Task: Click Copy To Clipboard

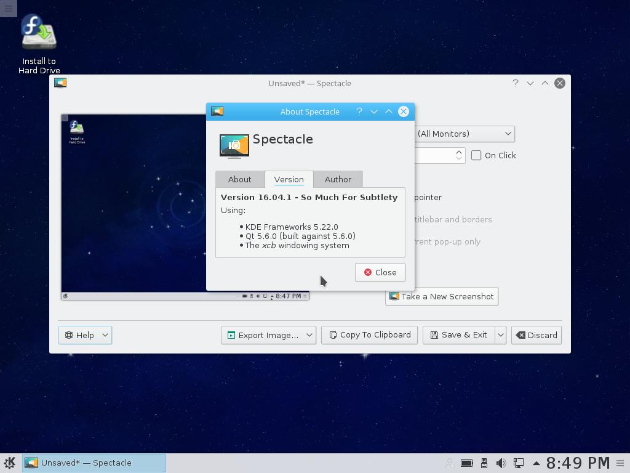Action: click(x=370, y=335)
